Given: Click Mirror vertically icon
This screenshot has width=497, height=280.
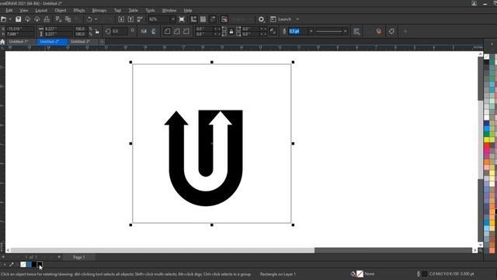Looking at the screenshot, I should 154,31.
